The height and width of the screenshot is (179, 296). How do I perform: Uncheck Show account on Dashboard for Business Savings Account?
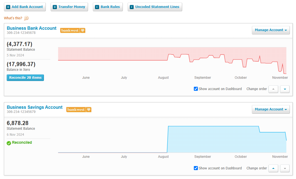(196, 168)
